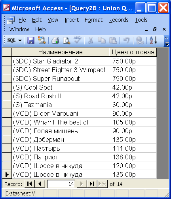Click cell (VCD) Wham! The best of
The height and width of the screenshot is (199, 171).
click(61, 122)
